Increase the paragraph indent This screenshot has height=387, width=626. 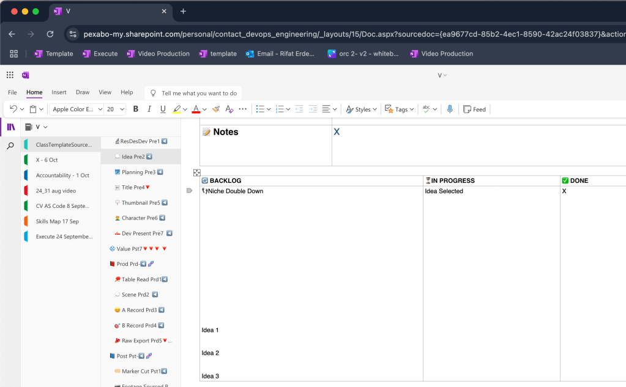click(313, 109)
